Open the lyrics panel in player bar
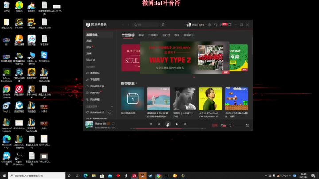 tap(185, 124)
